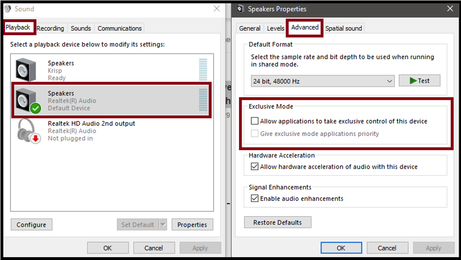Open the 24 bit, 48000 Hz format dropdown
The width and height of the screenshot is (461, 260).
point(323,81)
